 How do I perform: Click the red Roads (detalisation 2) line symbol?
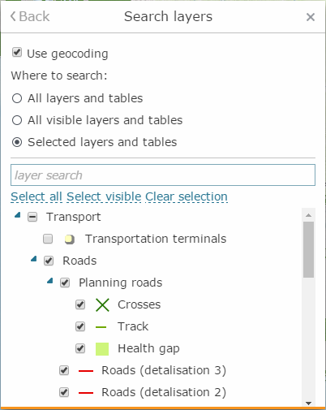pyautogui.click(x=86, y=393)
